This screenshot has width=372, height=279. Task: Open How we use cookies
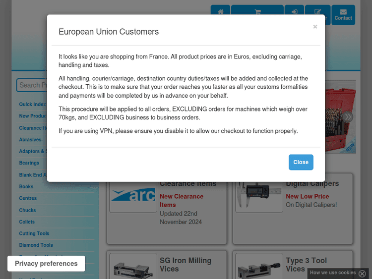point(333,273)
